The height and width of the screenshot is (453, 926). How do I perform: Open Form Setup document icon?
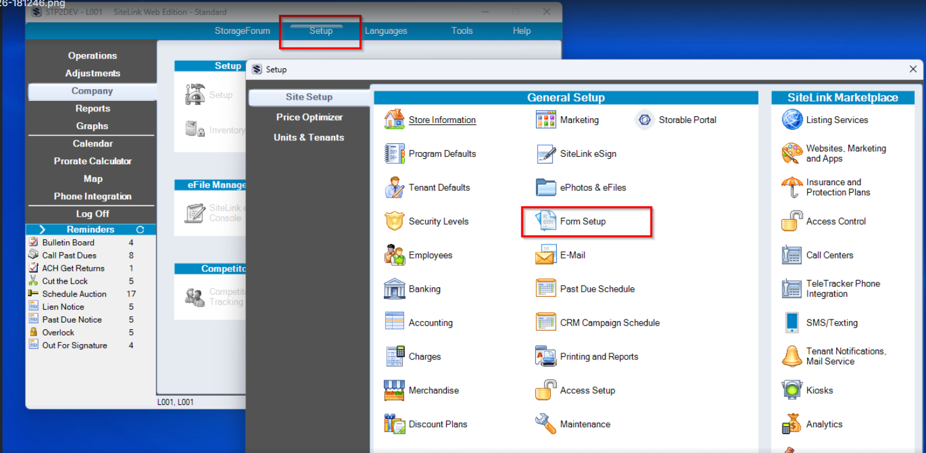click(546, 221)
